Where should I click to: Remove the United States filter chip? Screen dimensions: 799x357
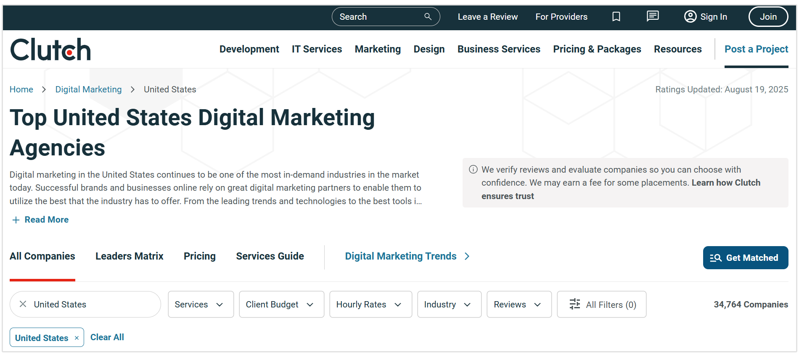(x=77, y=338)
